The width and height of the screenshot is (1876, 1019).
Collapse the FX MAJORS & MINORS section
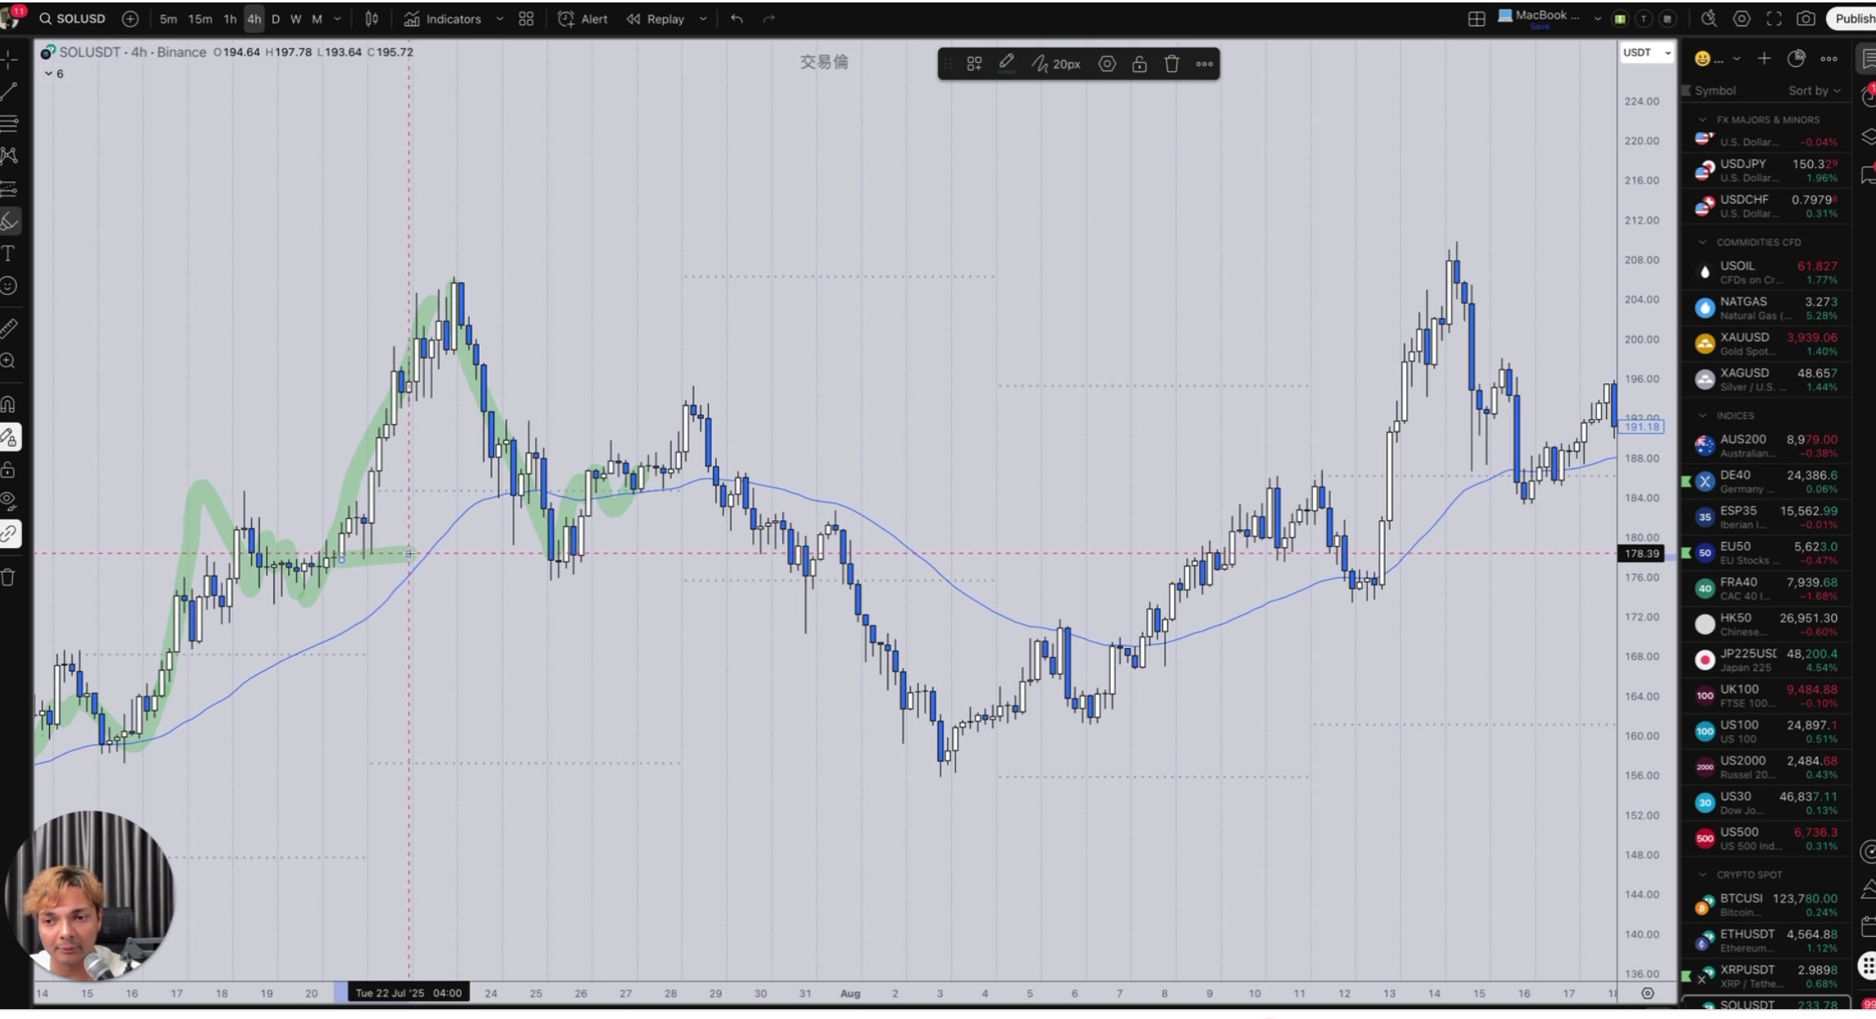point(1701,120)
